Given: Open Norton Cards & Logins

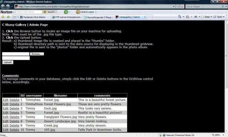Looking at the screenshot, I should point(85,12).
